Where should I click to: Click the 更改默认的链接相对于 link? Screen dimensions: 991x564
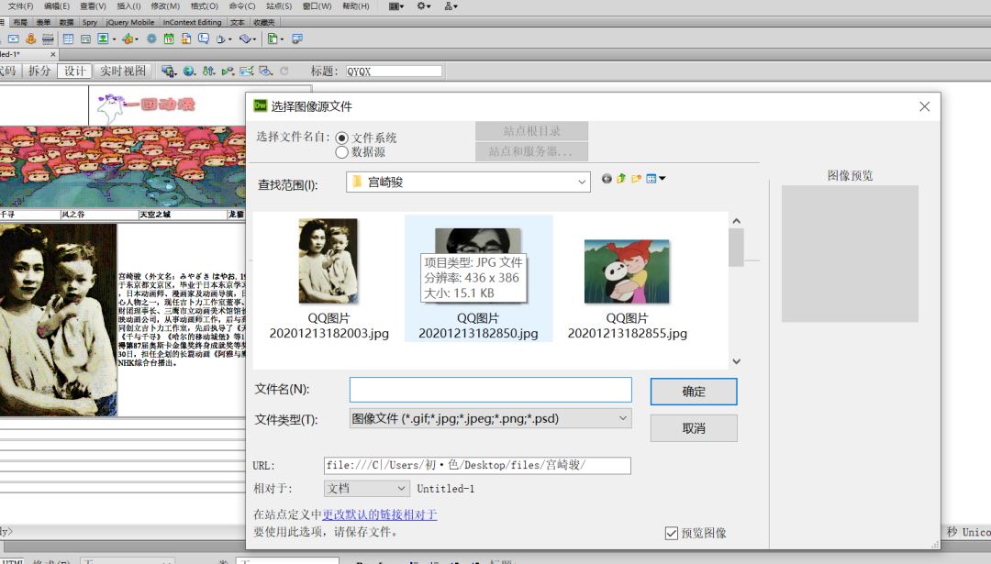pos(379,514)
